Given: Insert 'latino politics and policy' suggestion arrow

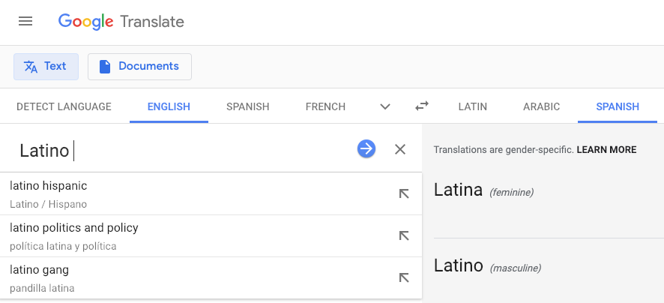Looking at the screenshot, I should click(404, 236).
